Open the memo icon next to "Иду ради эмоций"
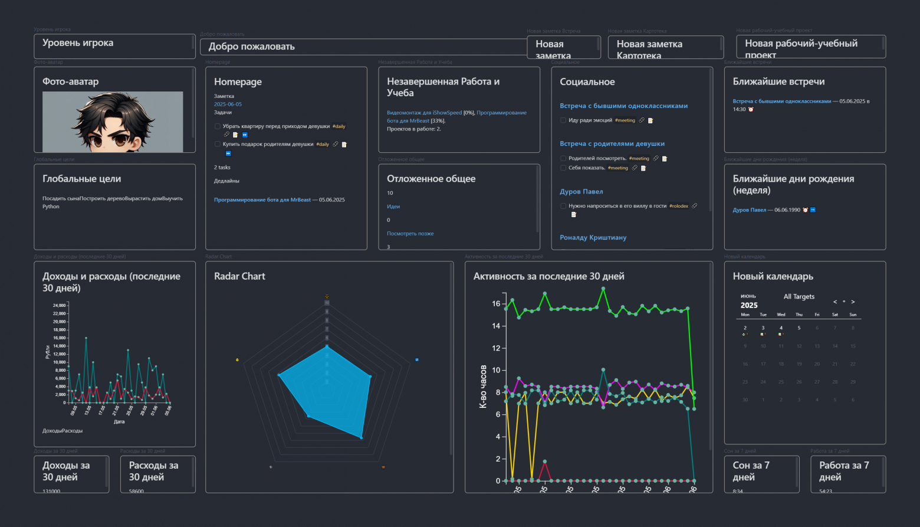This screenshot has height=527, width=920. (x=650, y=120)
